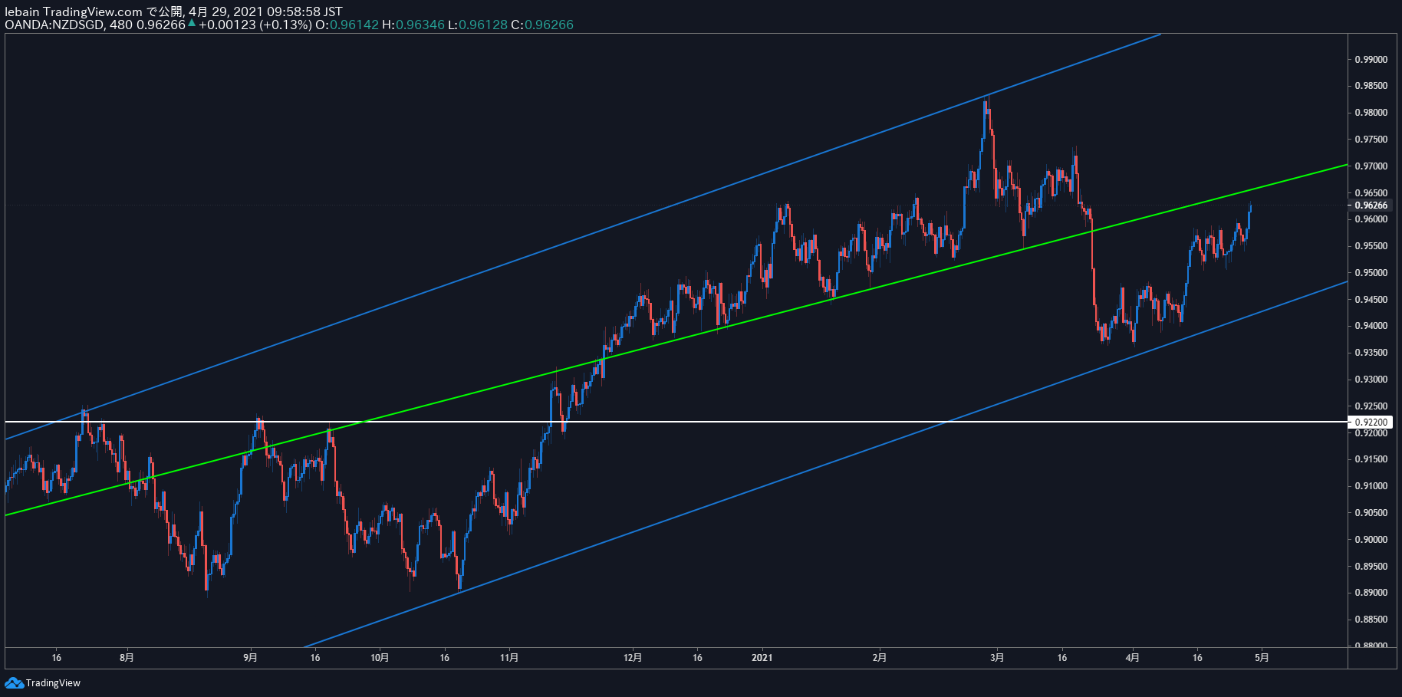Click the 4月 time axis label
This screenshot has height=697, width=1402.
point(1132,657)
